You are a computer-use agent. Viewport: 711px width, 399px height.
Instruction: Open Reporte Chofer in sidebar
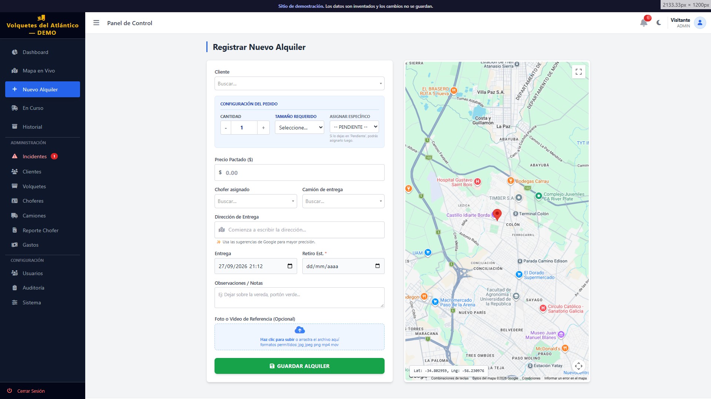[x=43, y=230]
